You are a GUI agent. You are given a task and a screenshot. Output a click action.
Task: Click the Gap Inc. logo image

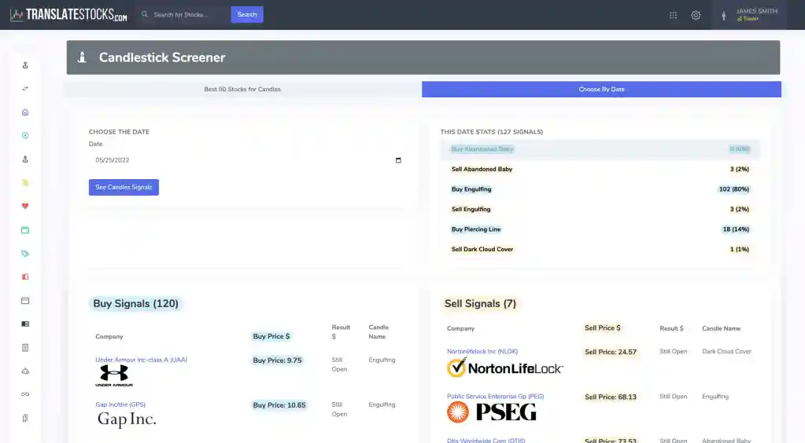[x=126, y=419]
